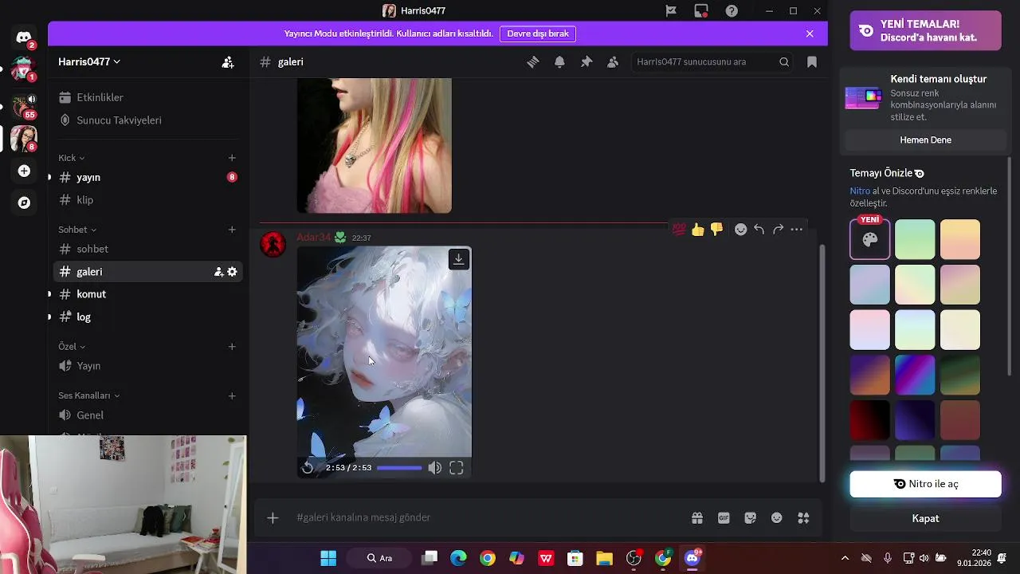Switch to klip channel

[x=147, y=200]
